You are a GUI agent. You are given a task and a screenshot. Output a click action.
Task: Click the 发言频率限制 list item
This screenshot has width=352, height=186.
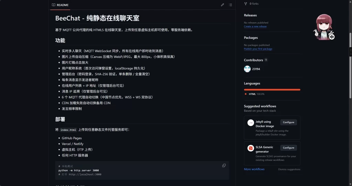71,109
